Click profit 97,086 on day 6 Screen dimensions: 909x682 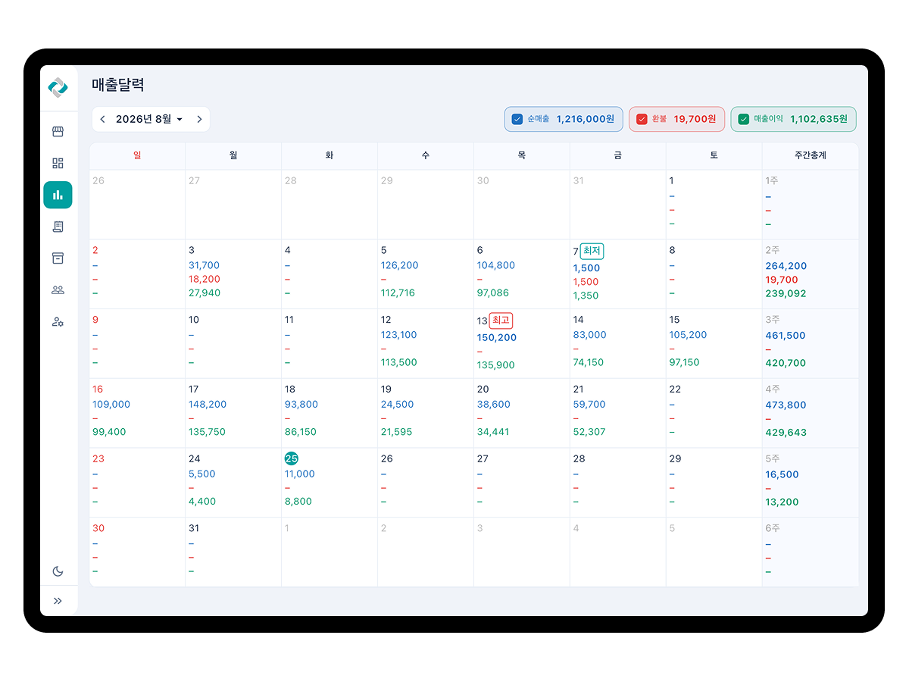point(493,293)
